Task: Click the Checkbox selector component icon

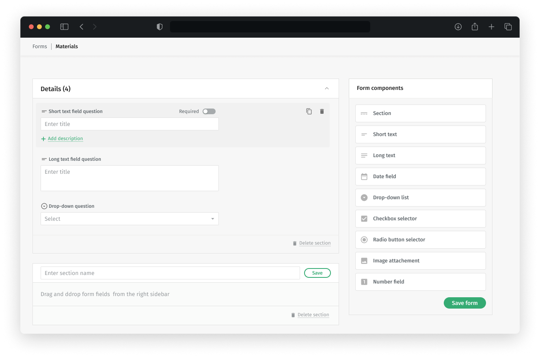Action: [364, 219]
